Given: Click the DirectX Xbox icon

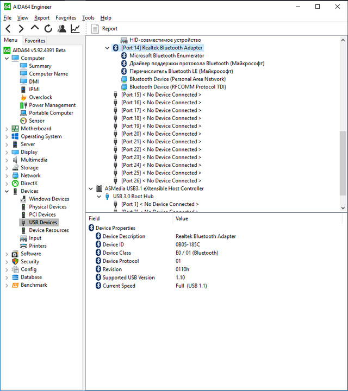Looking at the screenshot, I should coord(15,184).
